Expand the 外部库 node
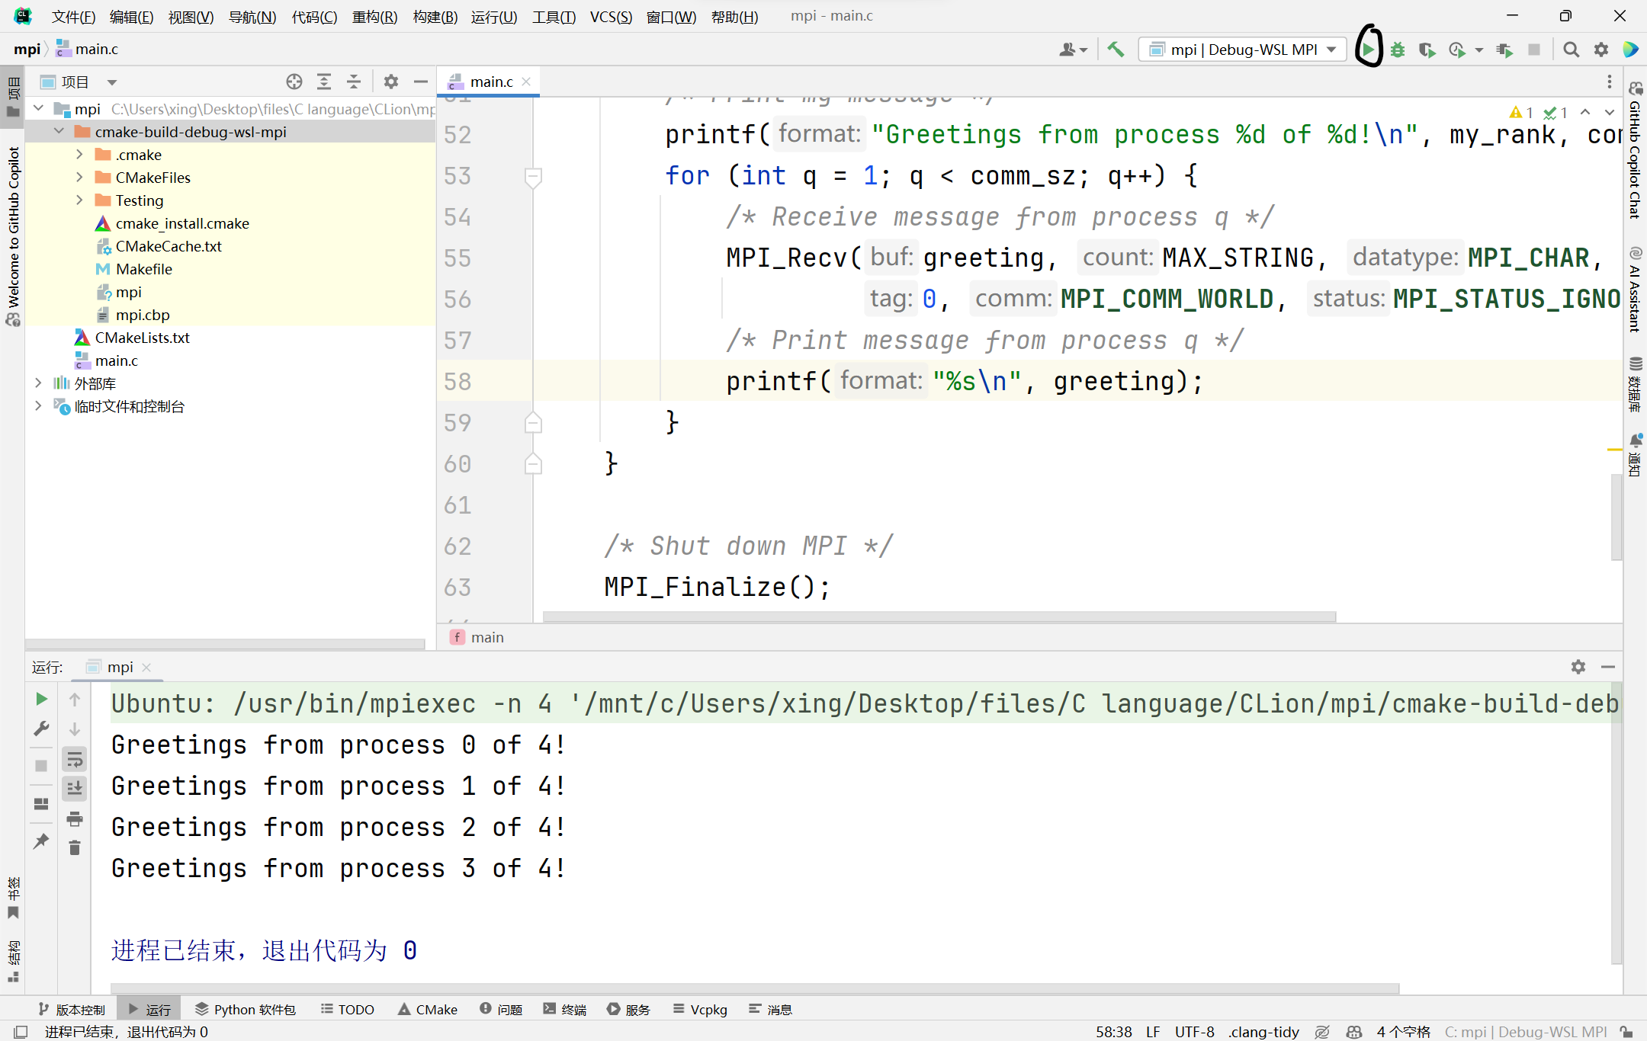1647x1041 pixels. coord(39,383)
